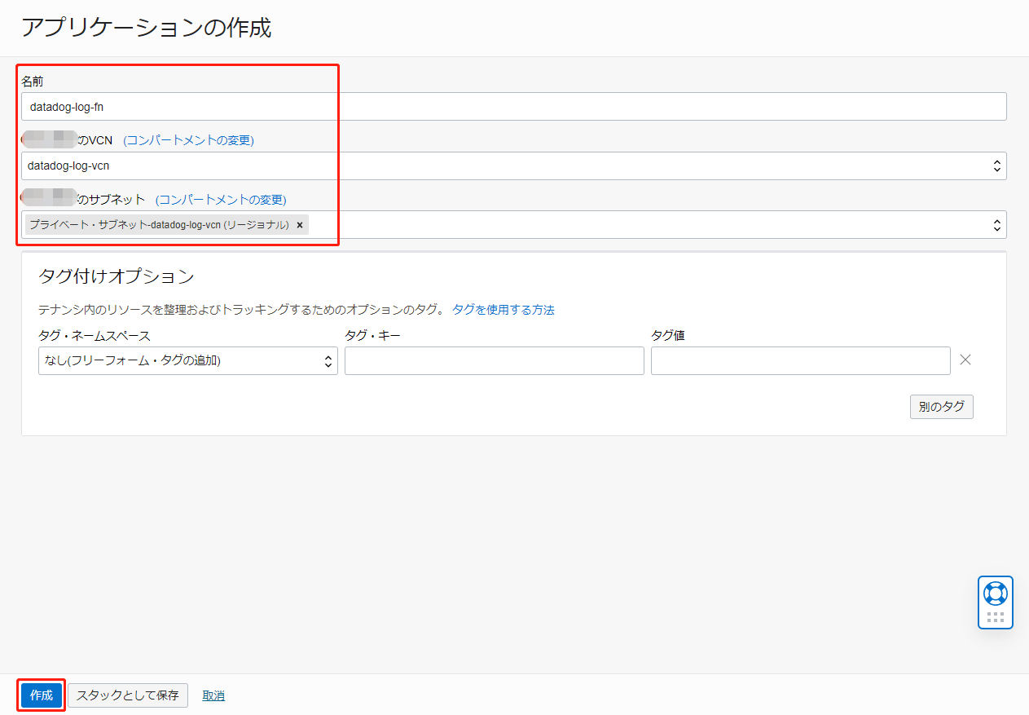Click the タグ・キー input field

pyautogui.click(x=494, y=360)
